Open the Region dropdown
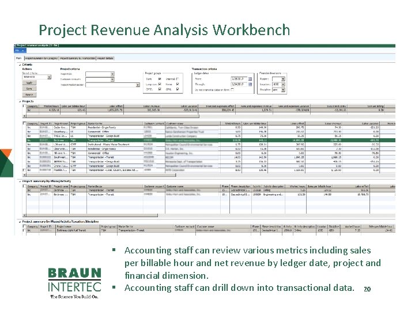 (283, 79)
